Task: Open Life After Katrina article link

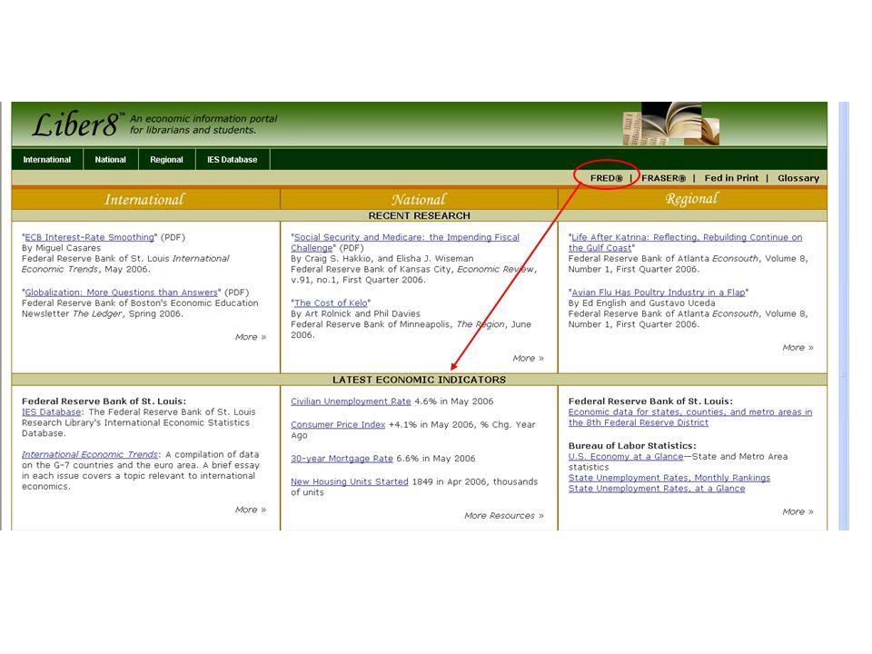Action: point(685,243)
